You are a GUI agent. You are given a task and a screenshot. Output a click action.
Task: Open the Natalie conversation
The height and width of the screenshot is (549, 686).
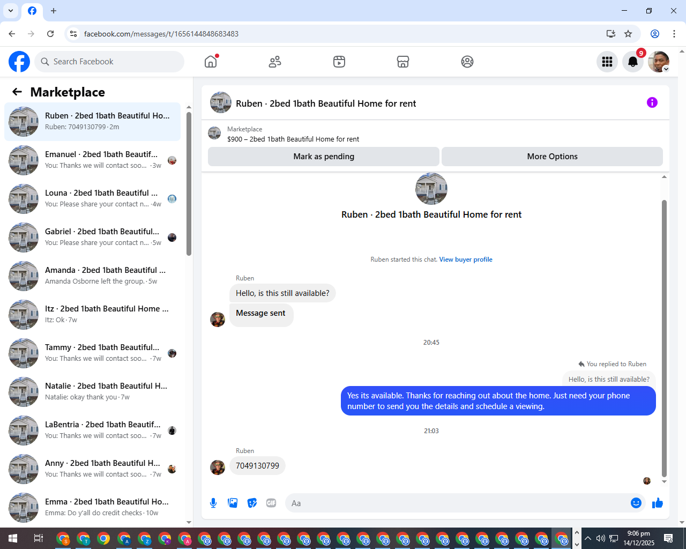92,392
